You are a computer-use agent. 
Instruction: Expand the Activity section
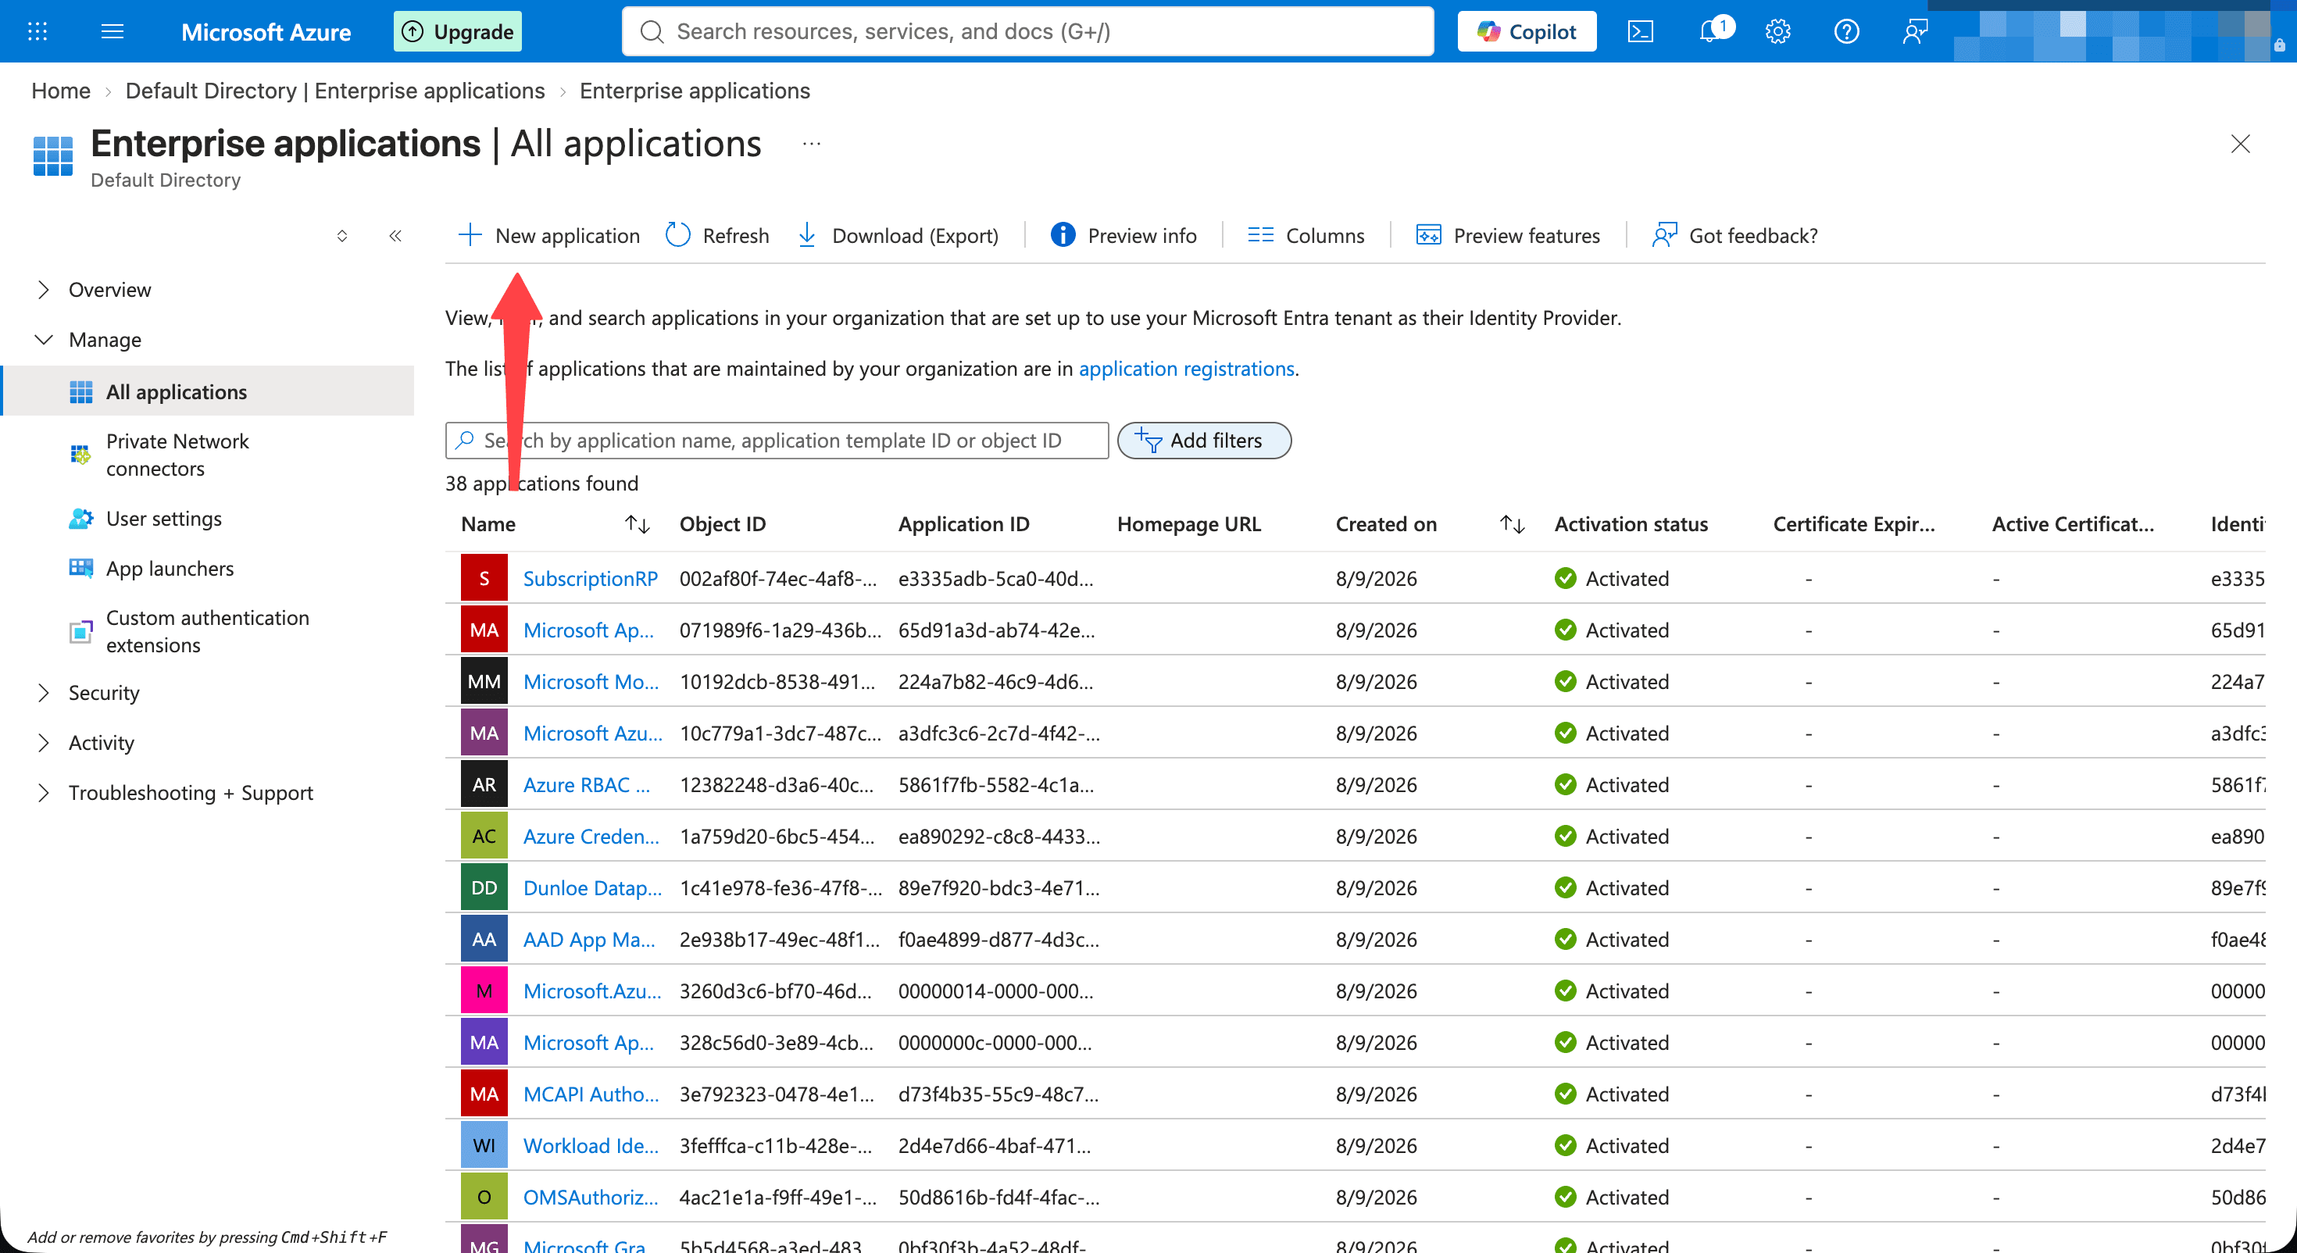[x=43, y=743]
